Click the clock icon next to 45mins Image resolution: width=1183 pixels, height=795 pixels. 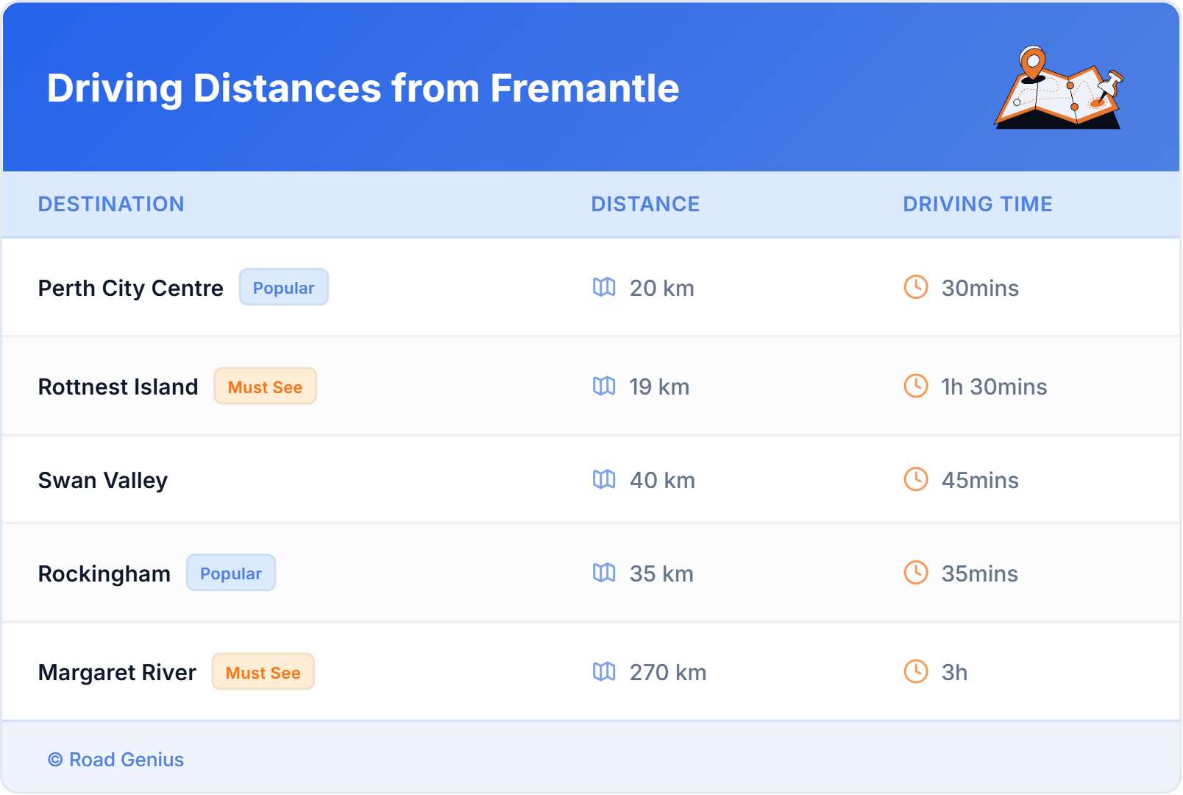[x=915, y=480]
